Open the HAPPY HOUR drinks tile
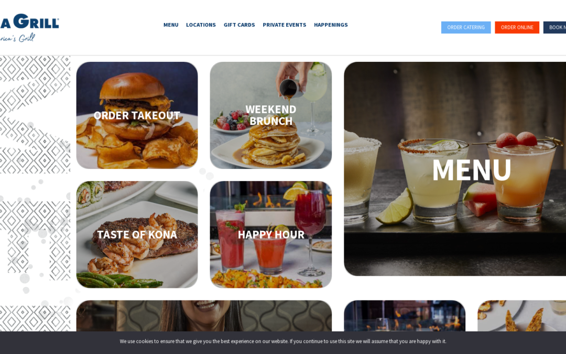This screenshot has width=566, height=354. click(x=271, y=234)
